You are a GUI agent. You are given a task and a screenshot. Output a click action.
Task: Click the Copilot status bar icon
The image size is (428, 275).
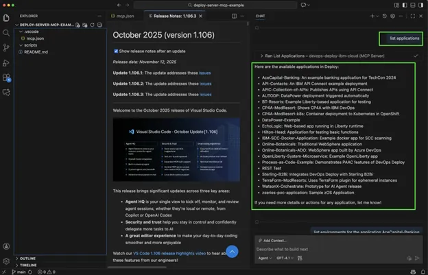coord(413,272)
